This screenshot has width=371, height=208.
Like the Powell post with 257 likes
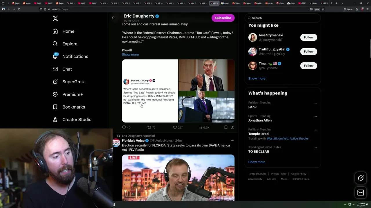click(178, 127)
